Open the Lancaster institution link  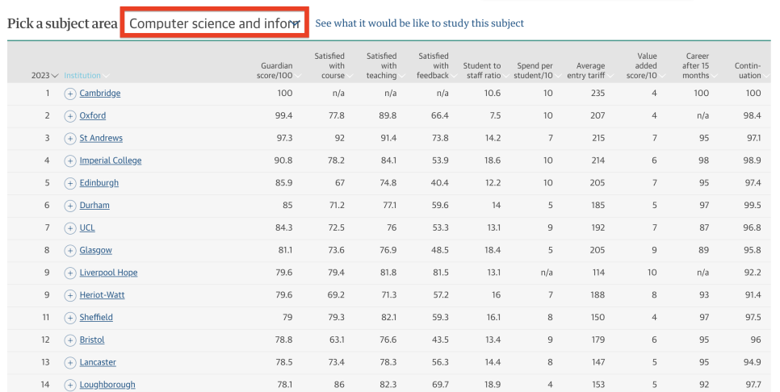tap(98, 362)
